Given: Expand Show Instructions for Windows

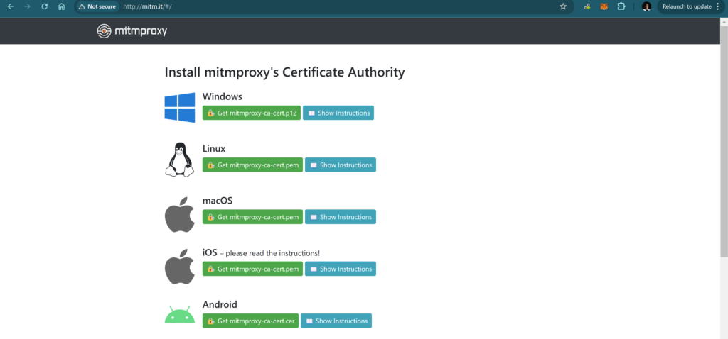Looking at the screenshot, I should [x=338, y=113].
